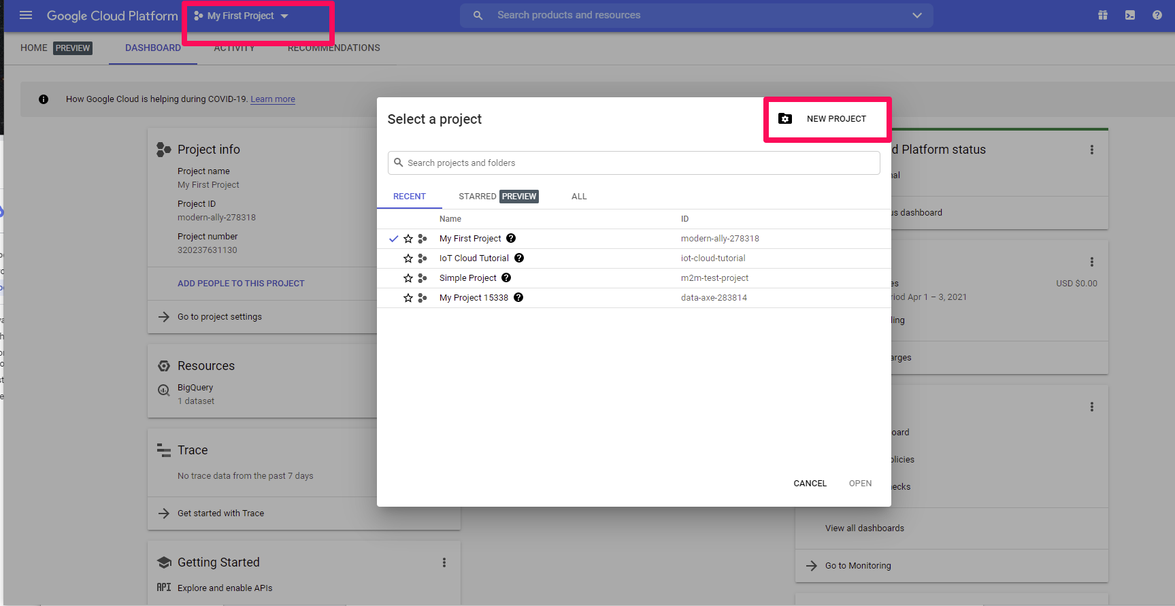Select My Project 15338 in list
This screenshot has width=1175, height=606.
pyautogui.click(x=474, y=298)
